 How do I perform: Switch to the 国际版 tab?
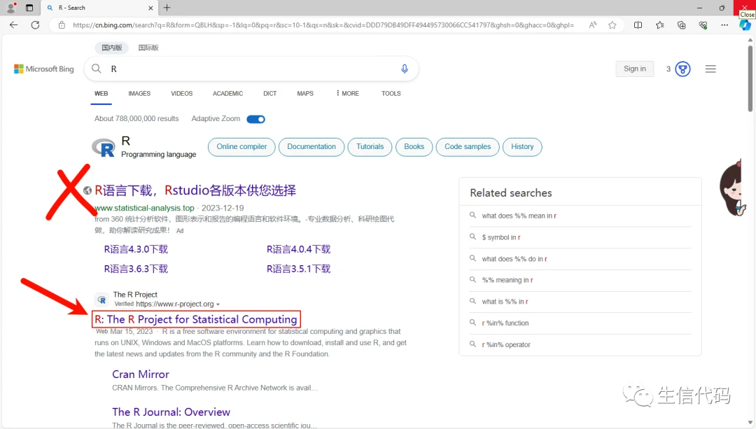coord(148,48)
